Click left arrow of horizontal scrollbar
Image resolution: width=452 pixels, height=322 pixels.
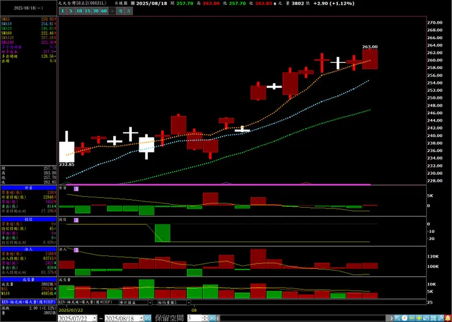pyautogui.click(x=218, y=318)
